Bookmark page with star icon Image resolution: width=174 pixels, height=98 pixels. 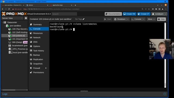[x=149, y=9]
